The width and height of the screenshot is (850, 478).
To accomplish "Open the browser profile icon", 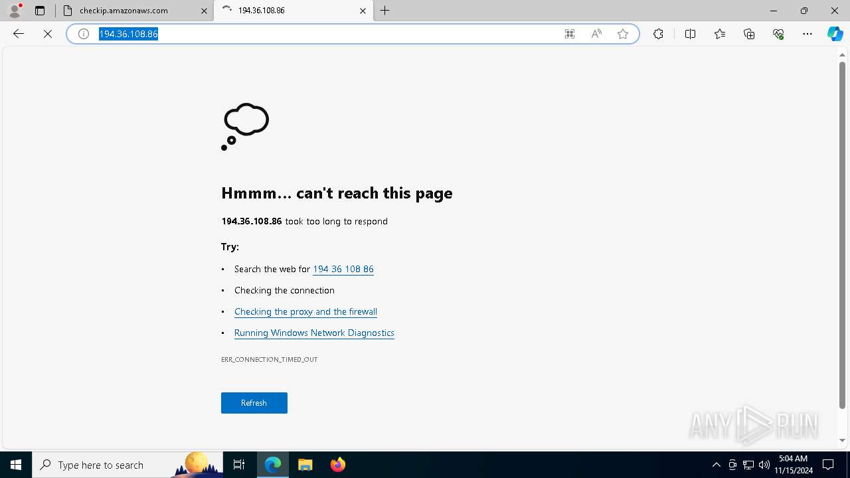I will pos(15,11).
